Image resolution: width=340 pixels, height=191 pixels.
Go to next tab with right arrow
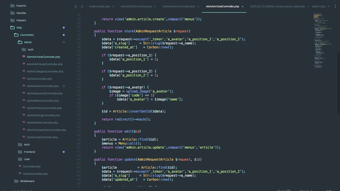(82, 6)
